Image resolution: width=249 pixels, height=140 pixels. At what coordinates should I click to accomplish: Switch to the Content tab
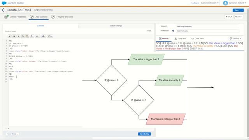coord(40,26)
